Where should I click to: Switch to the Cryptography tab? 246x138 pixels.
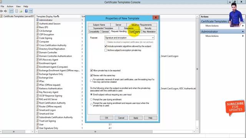pos(135,31)
